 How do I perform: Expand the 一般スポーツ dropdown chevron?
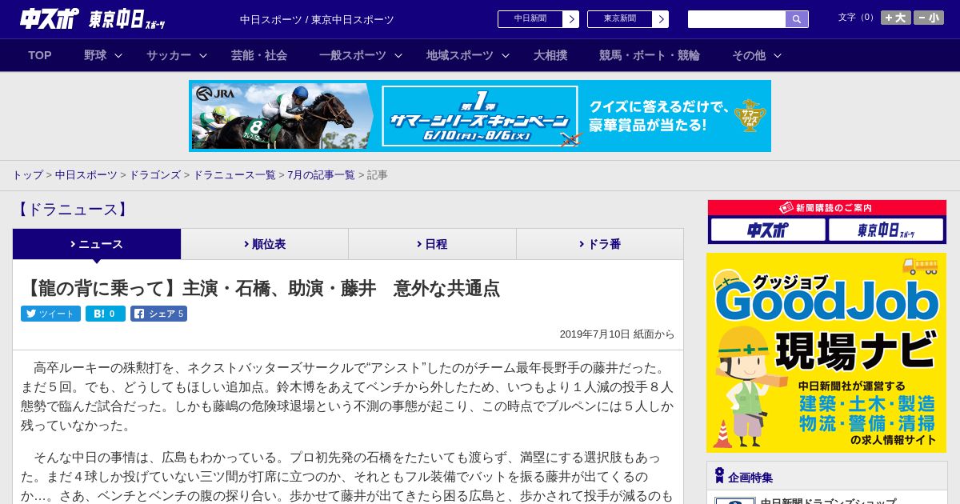click(x=398, y=55)
